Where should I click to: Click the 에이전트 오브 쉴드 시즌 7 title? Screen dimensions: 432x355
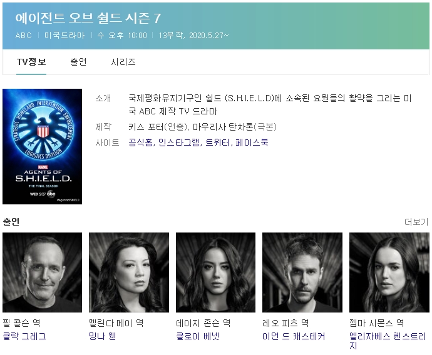[x=88, y=18]
